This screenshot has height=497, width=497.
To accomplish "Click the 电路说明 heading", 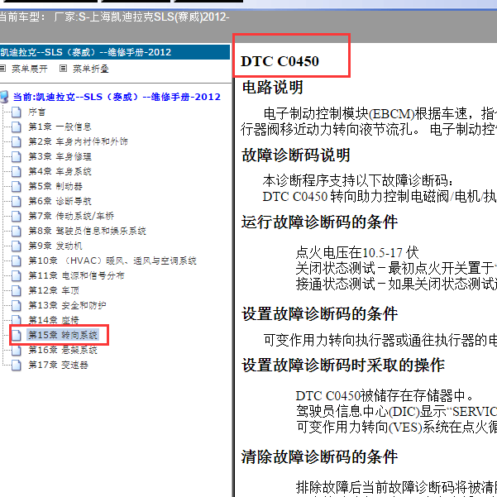I will [x=273, y=87].
